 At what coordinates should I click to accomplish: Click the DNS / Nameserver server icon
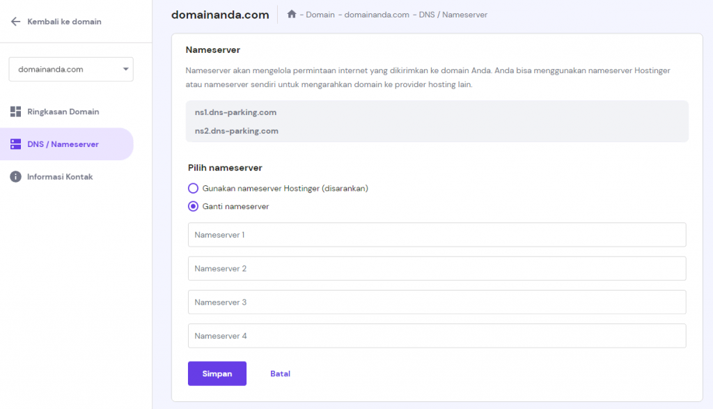(x=15, y=144)
